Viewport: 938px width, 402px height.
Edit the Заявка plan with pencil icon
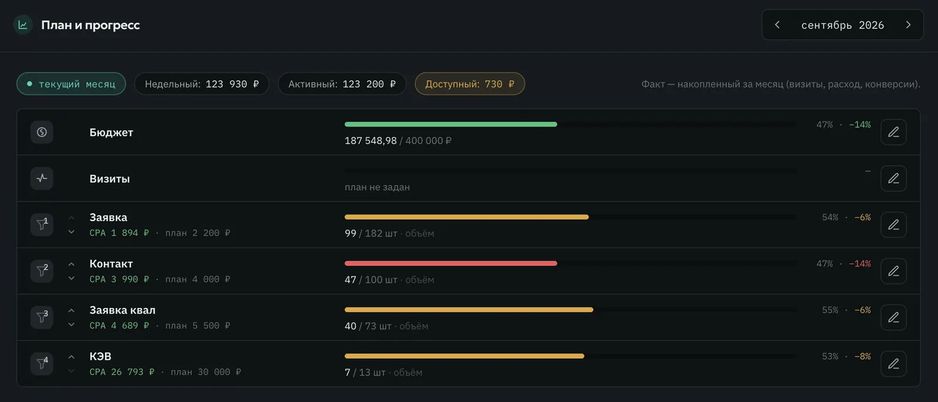(x=893, y=224)
